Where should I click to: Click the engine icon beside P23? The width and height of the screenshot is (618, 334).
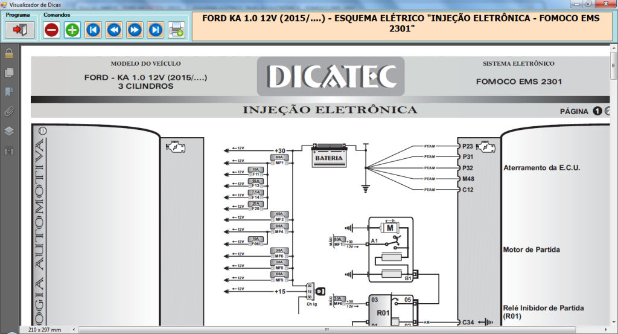(486, 147)
